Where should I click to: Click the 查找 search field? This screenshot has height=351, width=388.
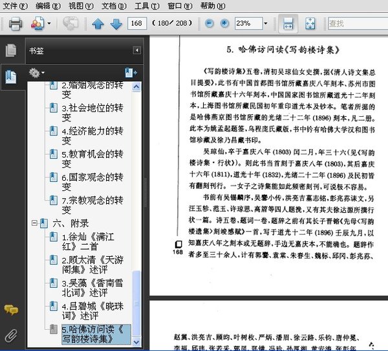tap(358, 23)
